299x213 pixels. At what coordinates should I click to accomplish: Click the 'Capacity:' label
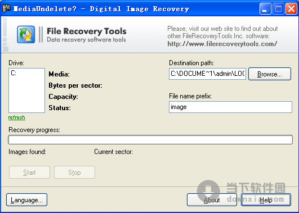pos(63,97)
